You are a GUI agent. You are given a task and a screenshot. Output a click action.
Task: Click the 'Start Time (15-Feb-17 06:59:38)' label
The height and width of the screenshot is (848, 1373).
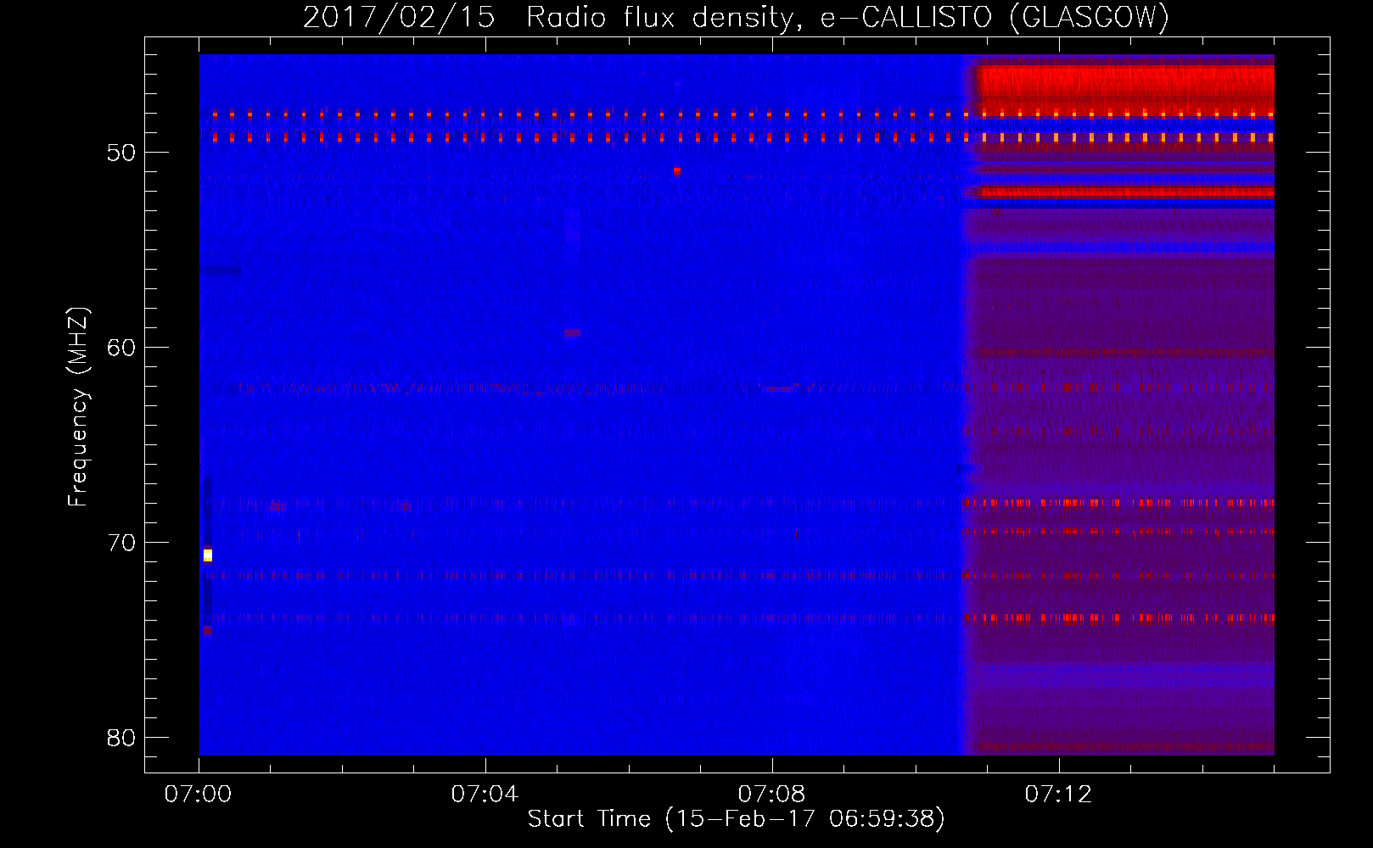(x=736, y=819)
